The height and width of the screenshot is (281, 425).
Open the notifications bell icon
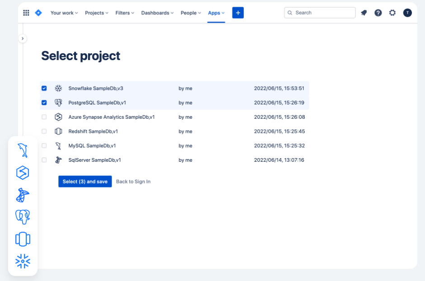click(364, 13)
